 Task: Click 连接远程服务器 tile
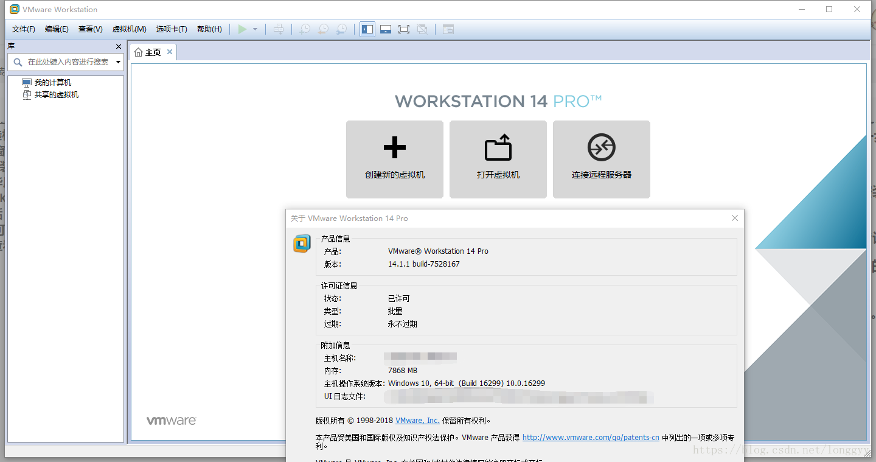[602, 159]
